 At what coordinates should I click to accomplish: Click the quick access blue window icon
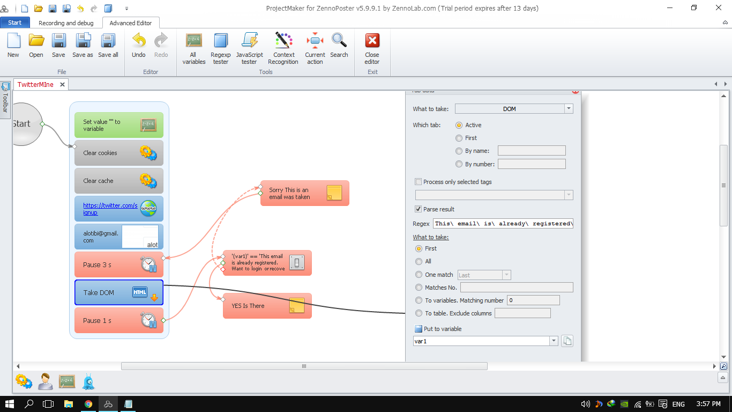[108, 8]
